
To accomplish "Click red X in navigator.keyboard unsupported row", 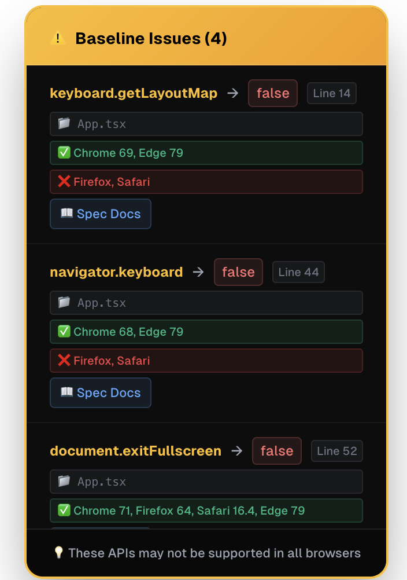I will coord(64,360).
